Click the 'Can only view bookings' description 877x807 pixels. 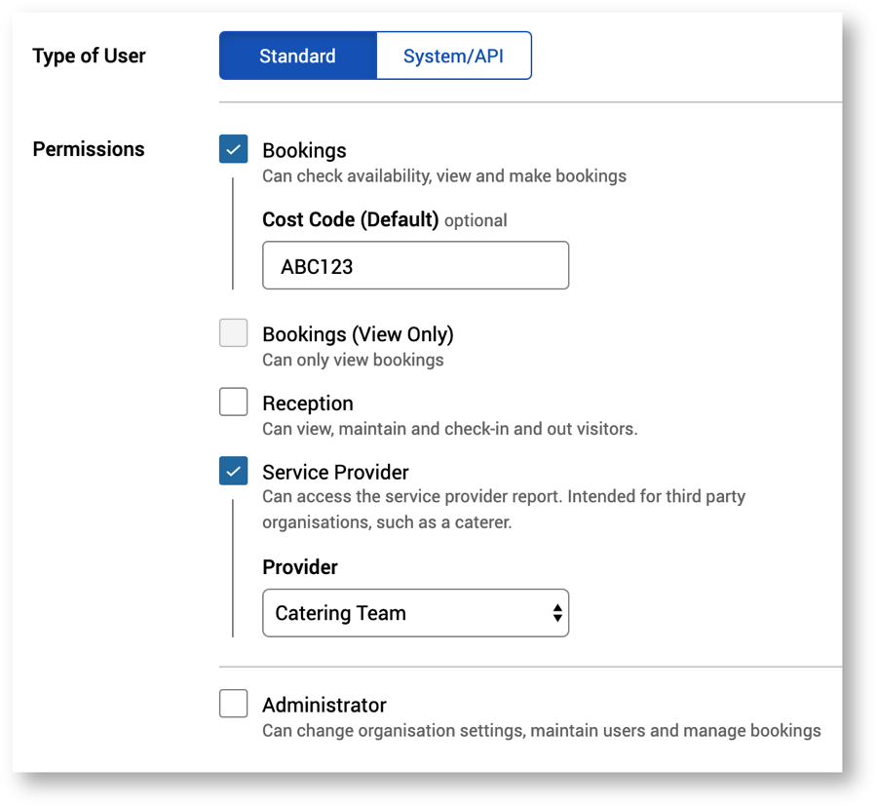point(353,360)
